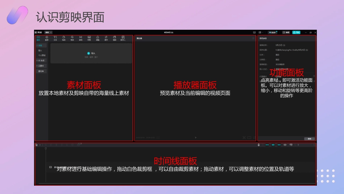
Task: Open the menu dropdown next to the 剪映 logo
Action: [x=48, y=32]
